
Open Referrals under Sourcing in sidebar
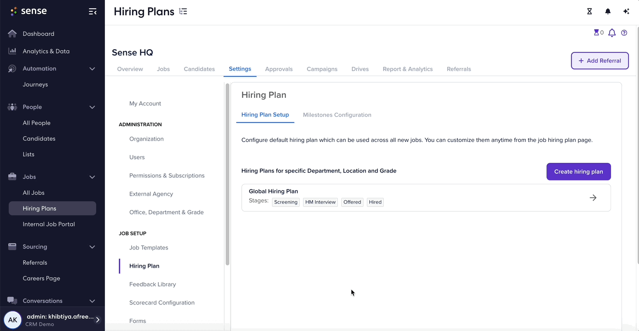(35, 262)
